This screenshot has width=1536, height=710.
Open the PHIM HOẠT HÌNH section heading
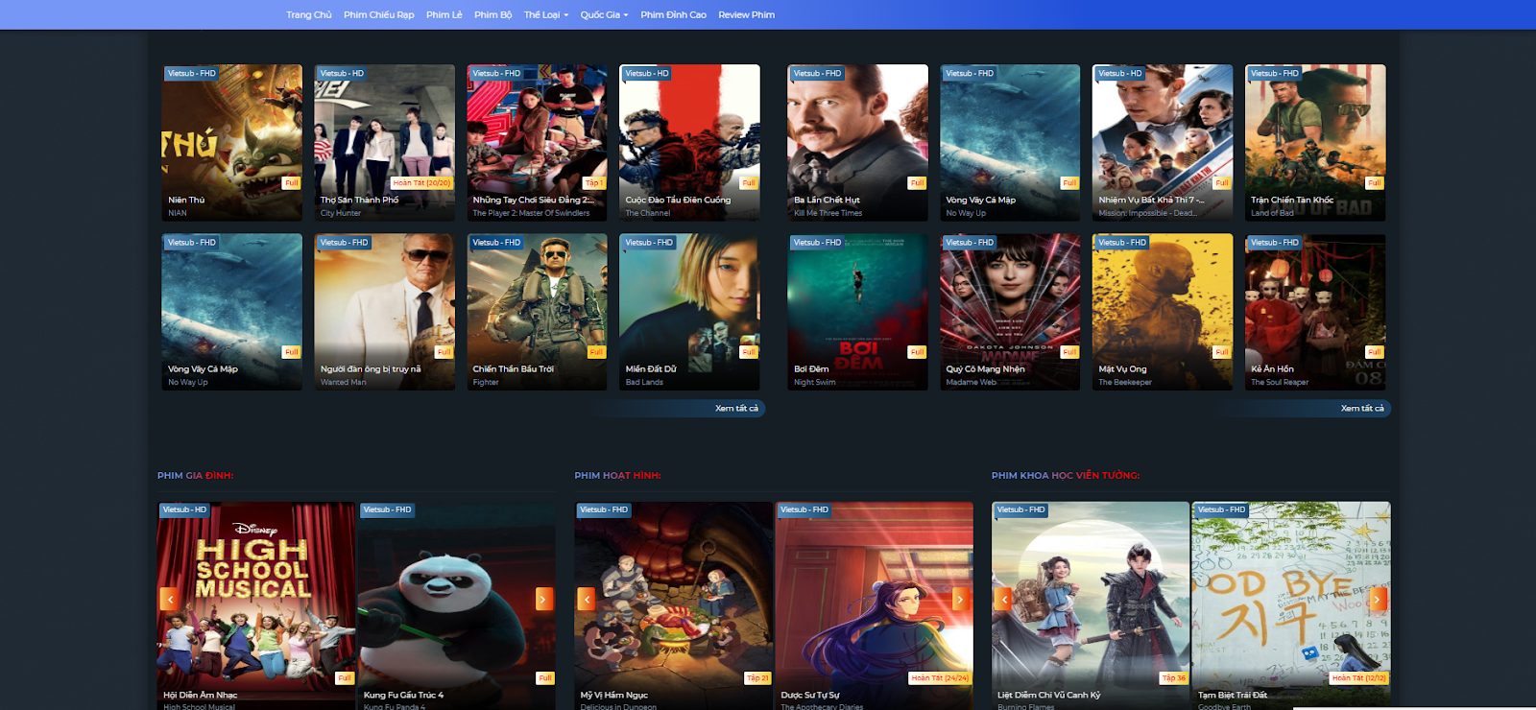(x=617, y=476)
